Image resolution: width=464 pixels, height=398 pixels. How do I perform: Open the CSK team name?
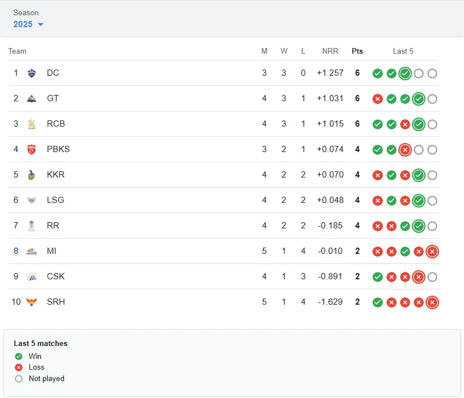click(55, 276)
